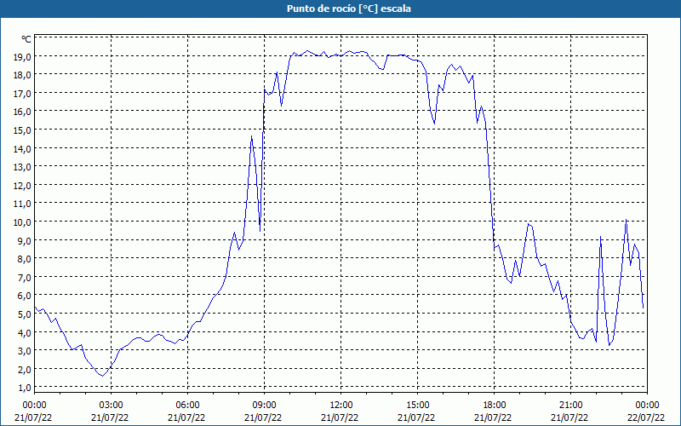Image resolution: width=681 pixels, height=426 pixels.
Task: Click the 12,0 y-axis value
Action: tap(23, 185)
